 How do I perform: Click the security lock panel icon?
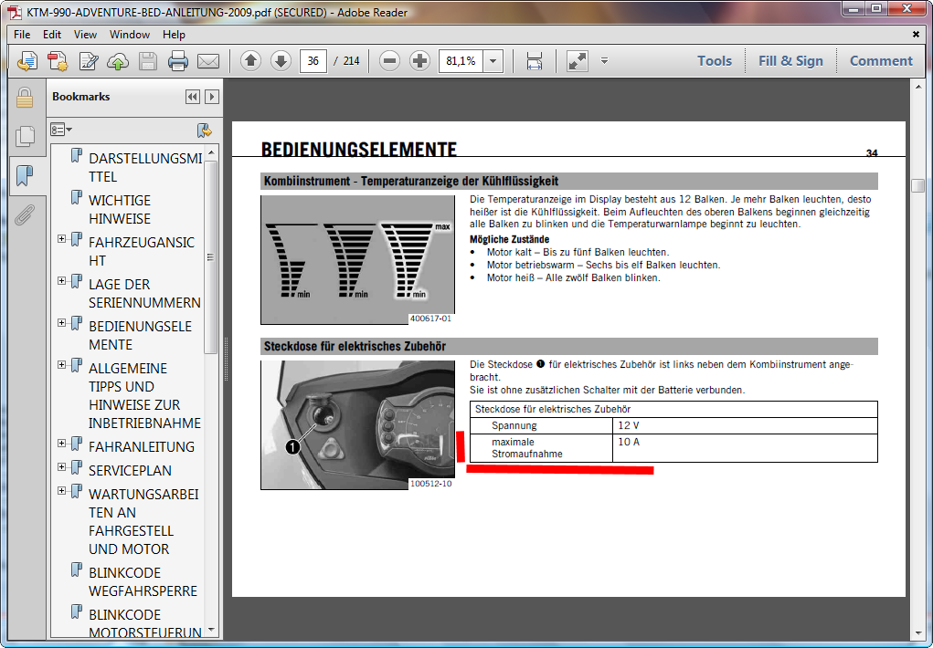pos(25,98)
